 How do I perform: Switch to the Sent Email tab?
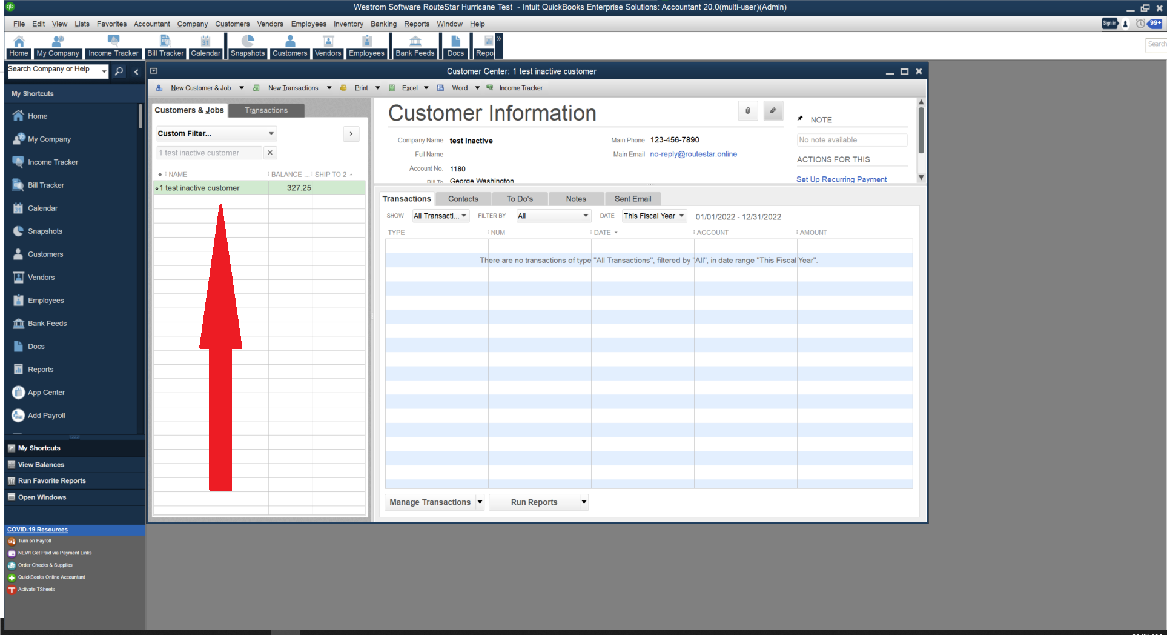tap(633, 199)
